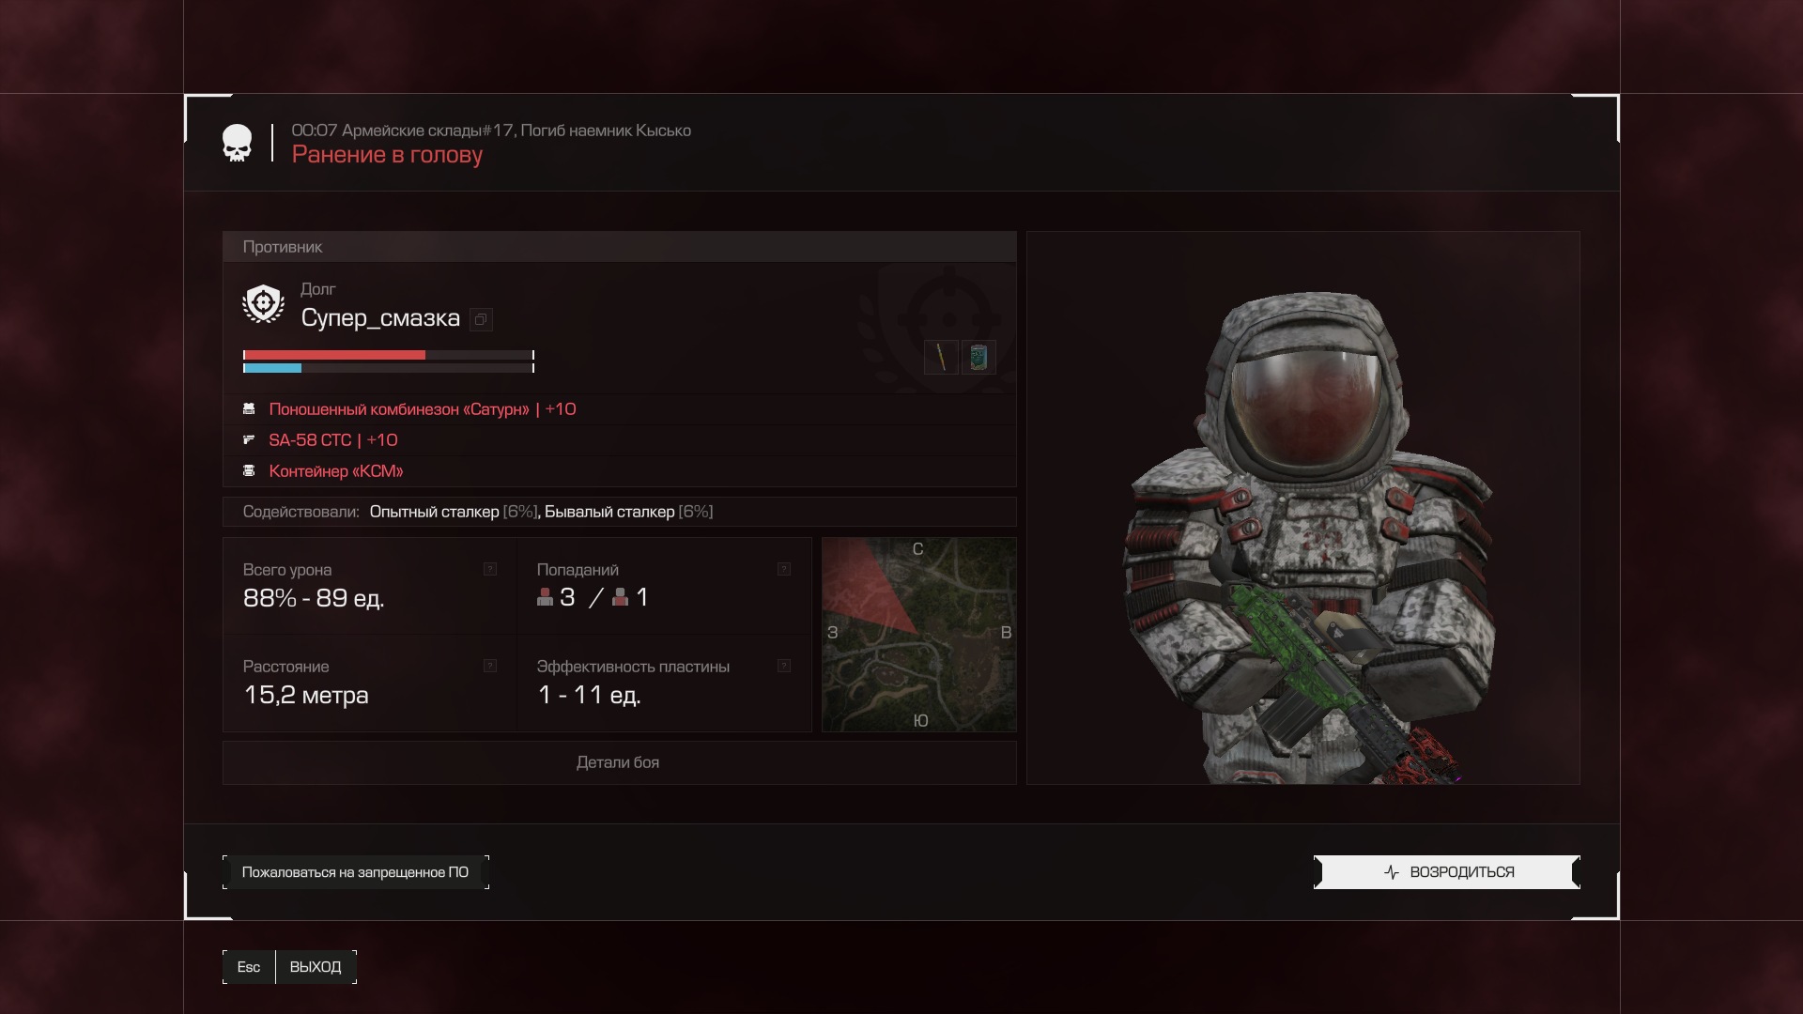The width and height of the screenshot is (1803, 1014).
Task: Click the yellow stick consumable icon
Action: click(941, 358)
